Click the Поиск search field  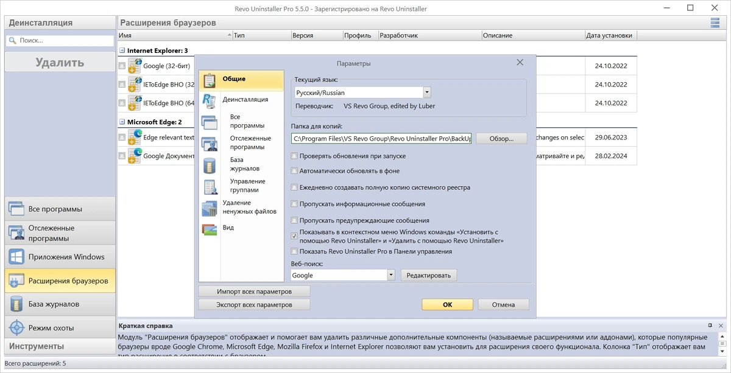60,41
